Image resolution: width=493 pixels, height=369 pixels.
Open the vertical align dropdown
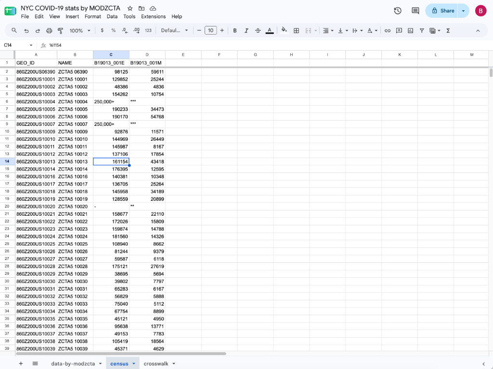point(343,30)
